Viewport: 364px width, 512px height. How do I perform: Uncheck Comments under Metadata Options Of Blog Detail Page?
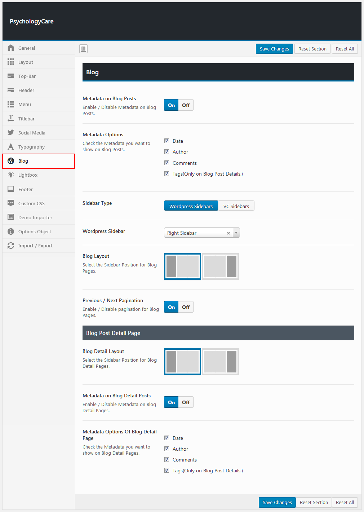point(167,460)
